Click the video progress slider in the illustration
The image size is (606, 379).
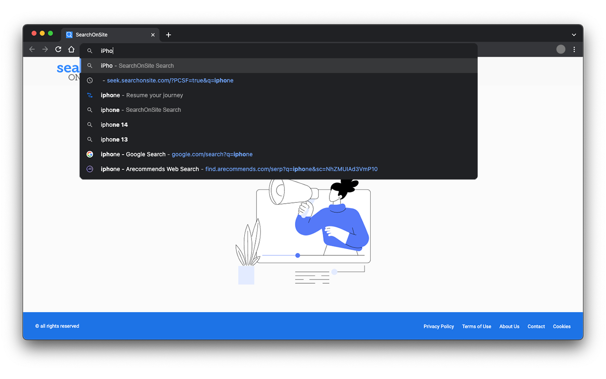coord(297,255)
